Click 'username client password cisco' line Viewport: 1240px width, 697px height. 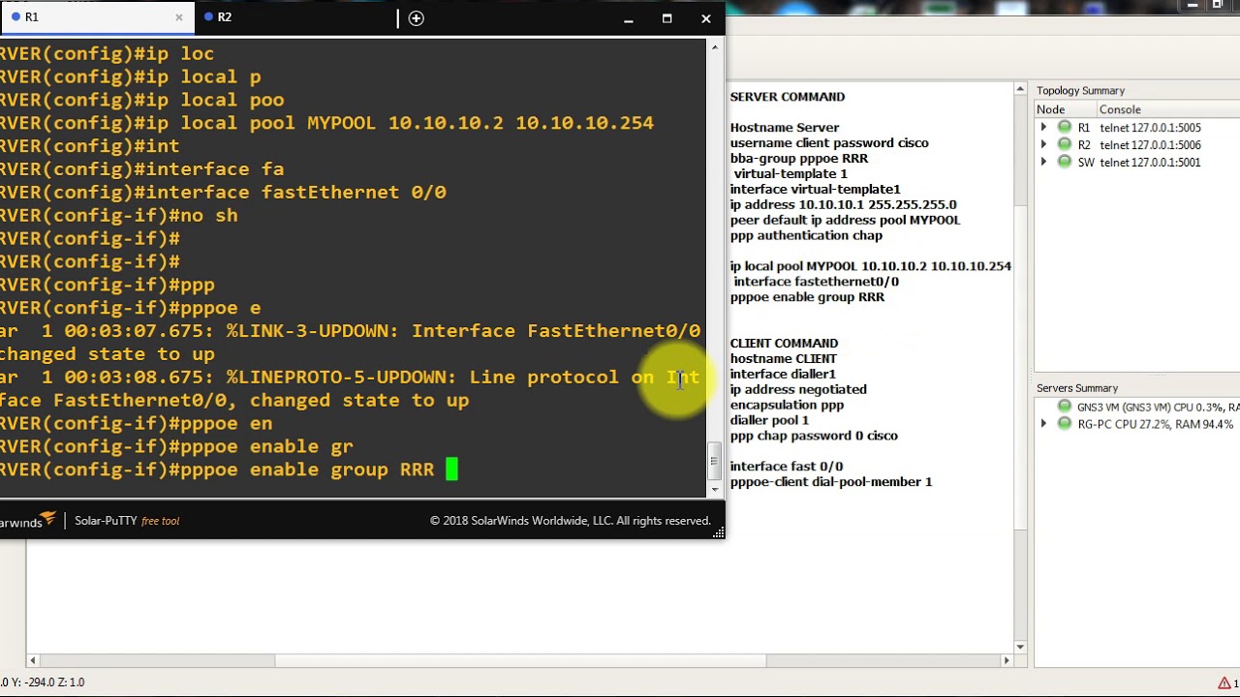click(x=829, y=143)
